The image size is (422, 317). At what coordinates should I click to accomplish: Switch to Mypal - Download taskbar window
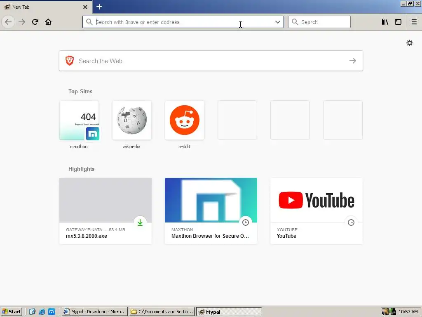point(95,312)
